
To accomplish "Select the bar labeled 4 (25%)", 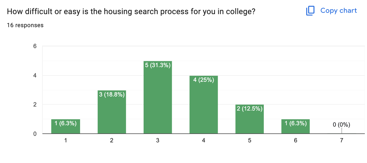I will point(204,105).
